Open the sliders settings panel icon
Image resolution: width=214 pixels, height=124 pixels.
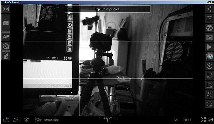(209, 9)
